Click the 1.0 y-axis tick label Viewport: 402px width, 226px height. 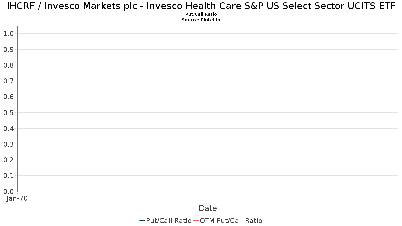pyautogui.click(x=8, y=34)
